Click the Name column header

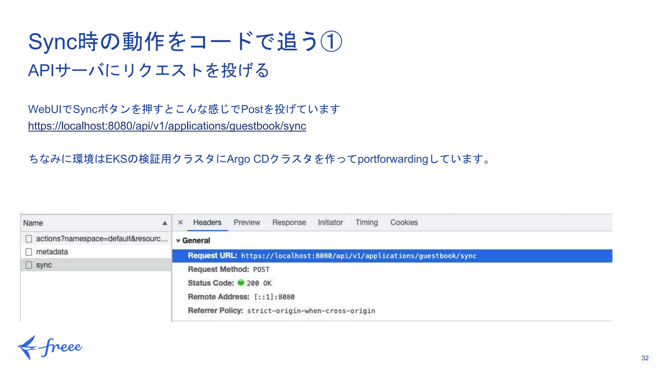[x=96, y=223]
